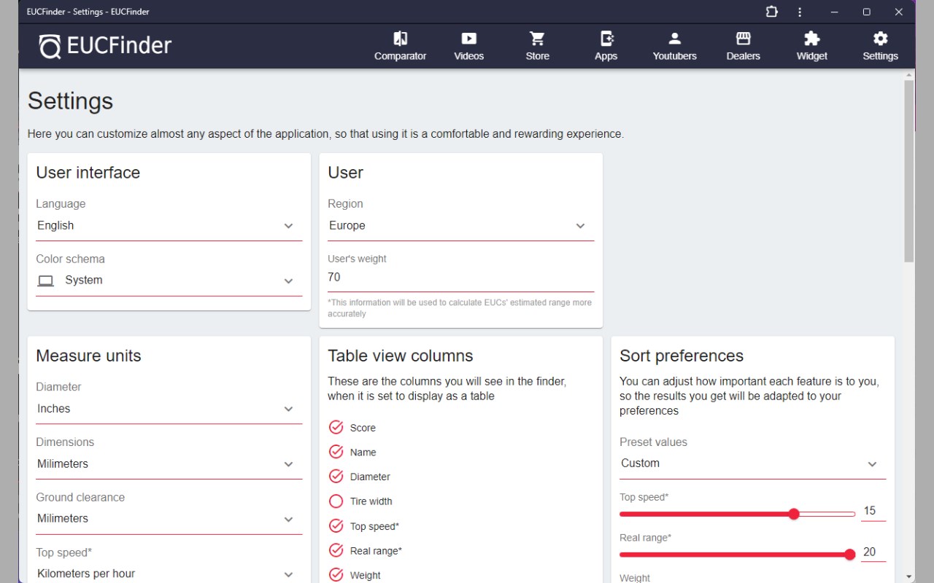
Task: Open the Dealers storefront icon
Action: pos(743,39)
